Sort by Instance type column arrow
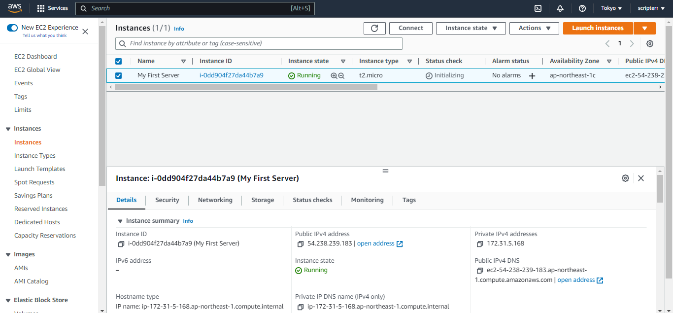Viewport: 673px width, 313px height. pyautogui.click(x=409, y=61)
